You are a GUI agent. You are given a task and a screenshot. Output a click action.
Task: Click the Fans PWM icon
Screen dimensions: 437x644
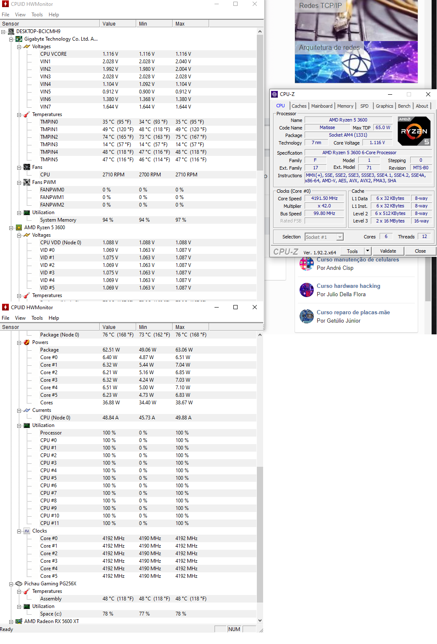click(x=27, y=182)
